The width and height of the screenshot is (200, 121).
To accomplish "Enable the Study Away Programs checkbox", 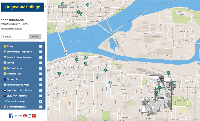I will pyautogui.click(x=41, y=96).
